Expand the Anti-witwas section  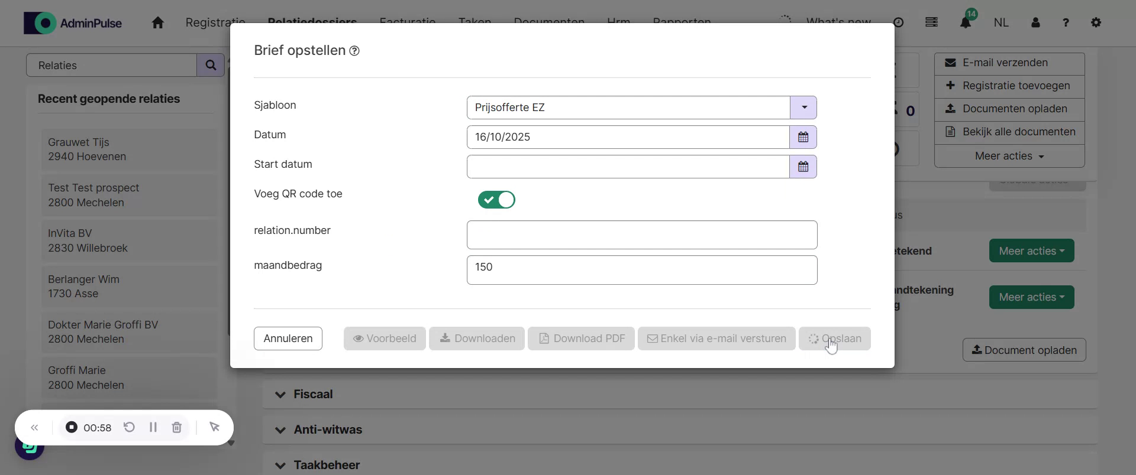point(680,430)
